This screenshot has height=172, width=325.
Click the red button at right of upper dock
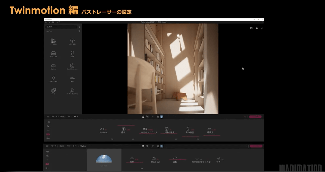pyautogui.click(x=255, y=117)
